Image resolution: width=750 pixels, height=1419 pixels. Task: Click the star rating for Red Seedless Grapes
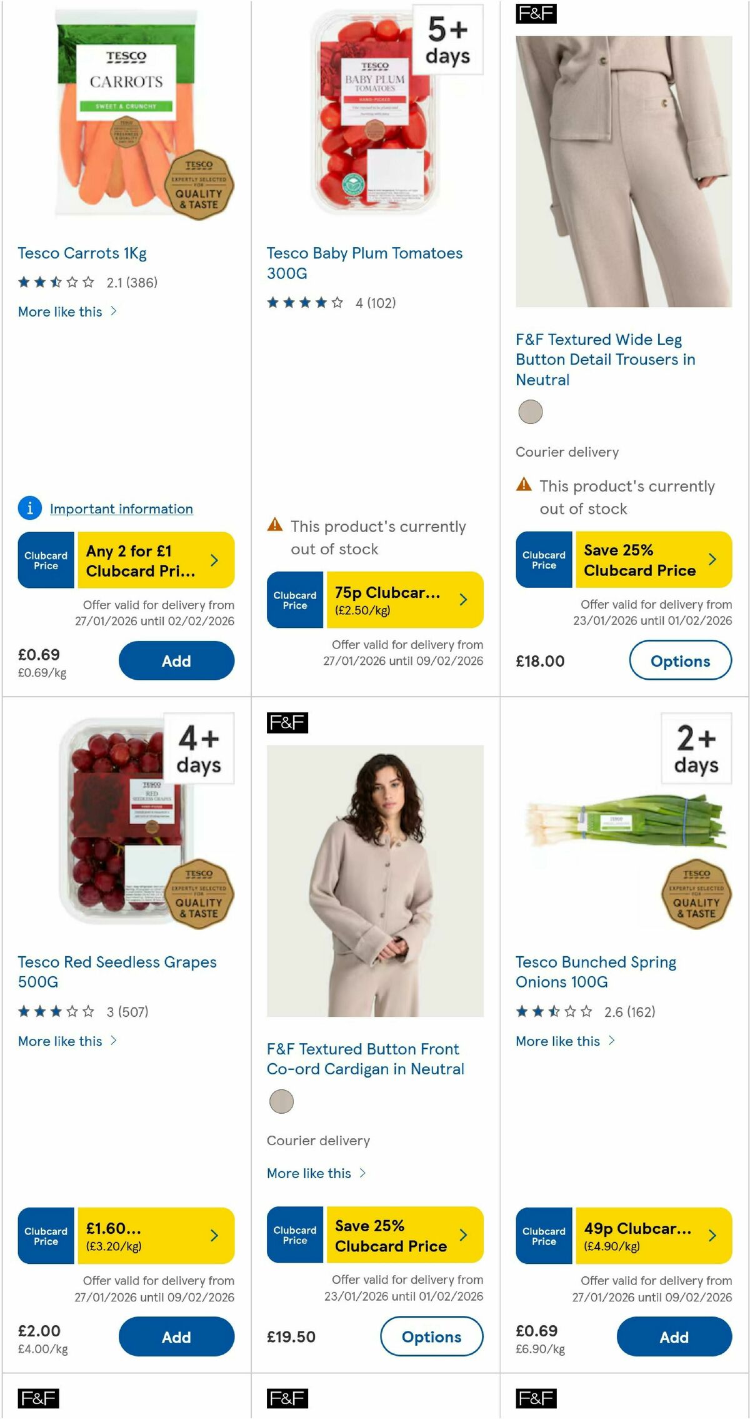[x=55, y=1011]
